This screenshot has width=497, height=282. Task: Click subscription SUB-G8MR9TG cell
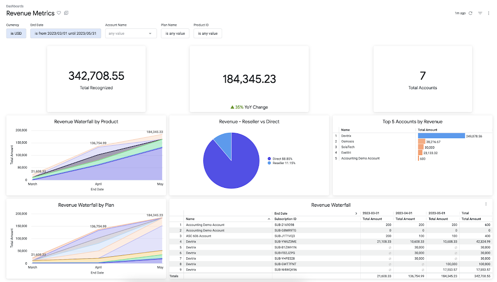285,230
